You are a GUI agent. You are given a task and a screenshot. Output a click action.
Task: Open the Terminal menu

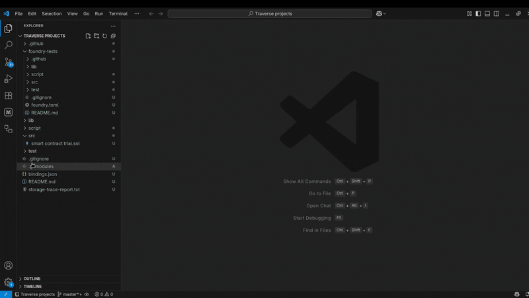click(118, 13)
